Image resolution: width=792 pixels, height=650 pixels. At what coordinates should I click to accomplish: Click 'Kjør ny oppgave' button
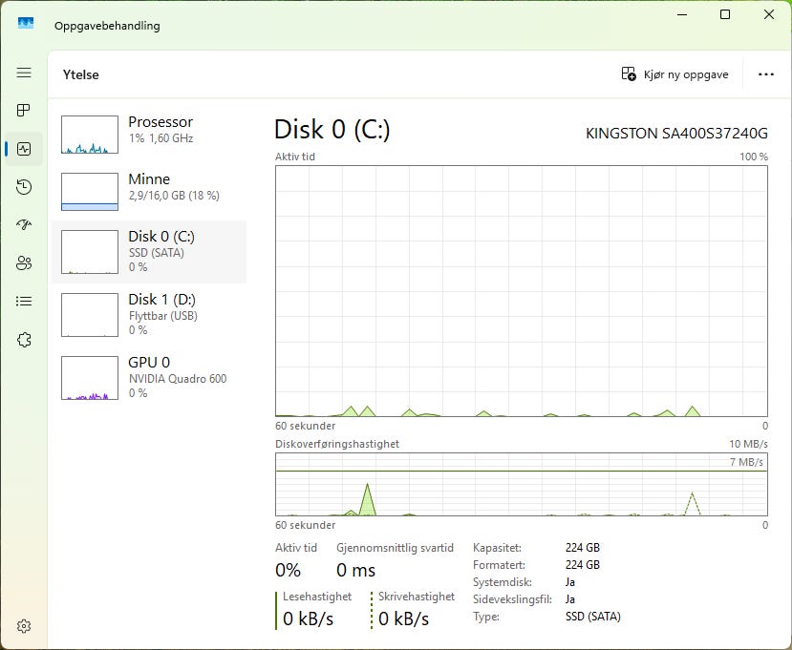click(x=674, y=74)
